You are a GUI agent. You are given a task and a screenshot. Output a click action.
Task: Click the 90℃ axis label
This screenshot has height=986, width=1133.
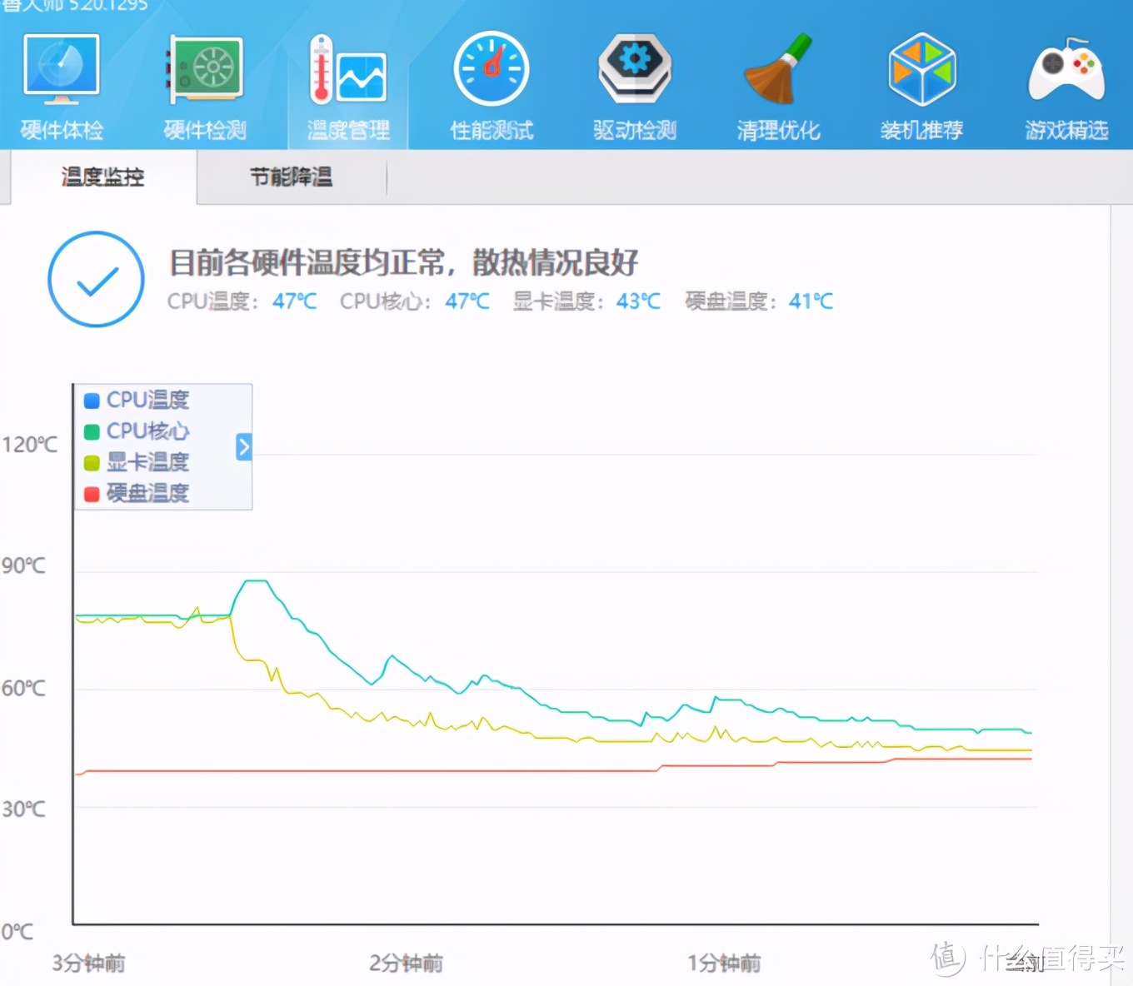click(24, 566)
